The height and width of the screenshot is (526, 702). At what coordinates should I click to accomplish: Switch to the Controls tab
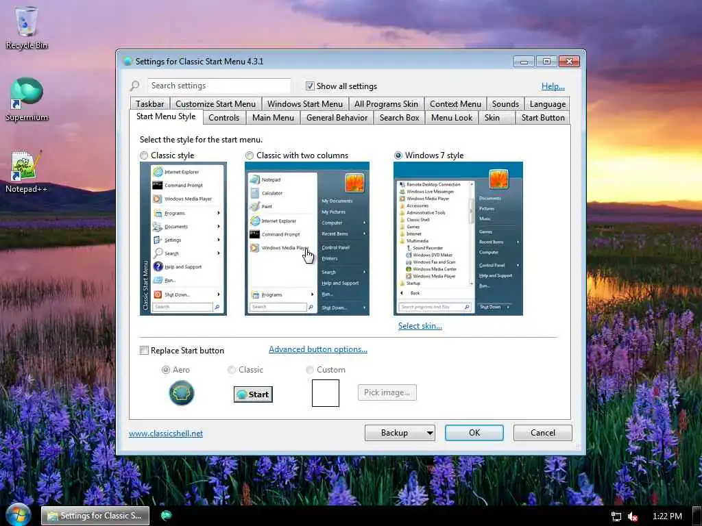pos(223,118)
